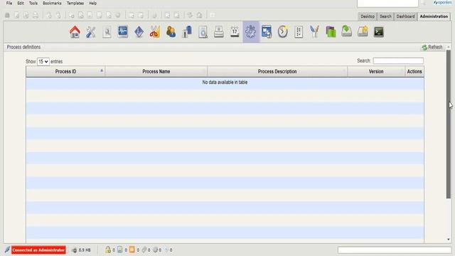Open the Edit menu
Image resolution: width=455 pixels, height=256 pixels.
click(21, 3)
